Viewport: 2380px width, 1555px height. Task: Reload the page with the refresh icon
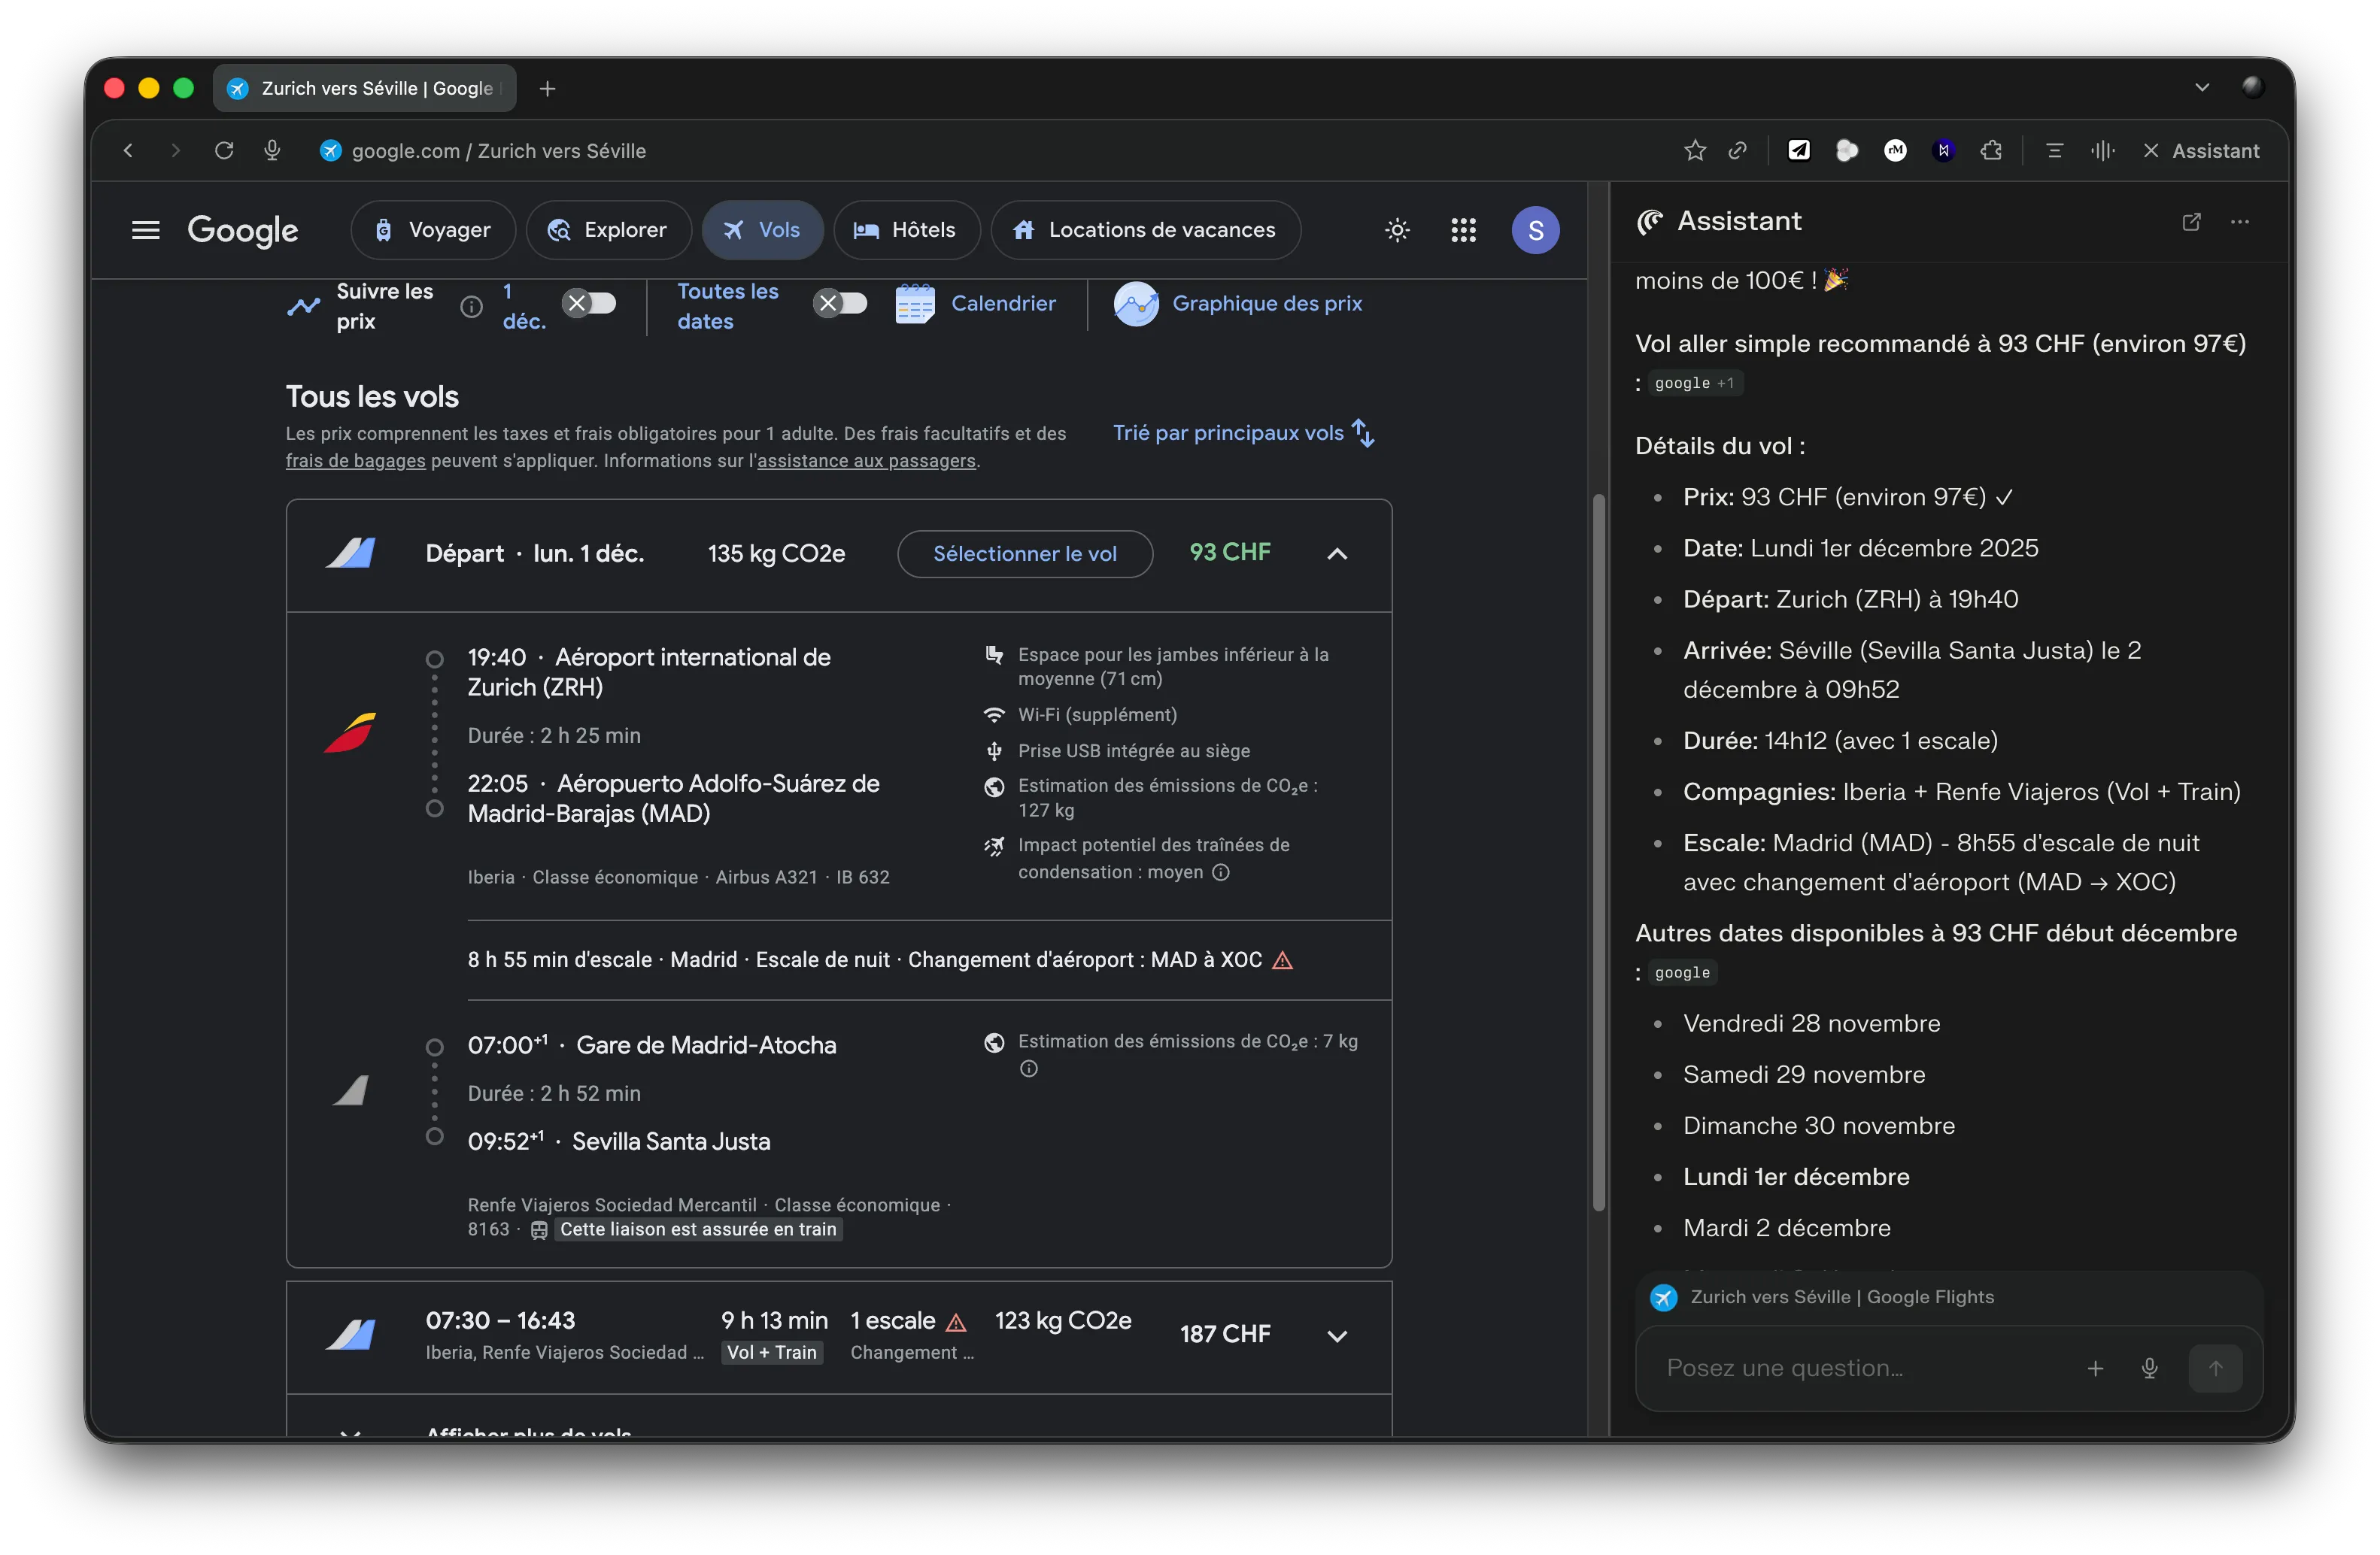pyautogui.click(x=224, y=151)
